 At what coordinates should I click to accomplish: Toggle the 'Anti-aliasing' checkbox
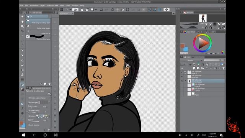tap(29, 125)
